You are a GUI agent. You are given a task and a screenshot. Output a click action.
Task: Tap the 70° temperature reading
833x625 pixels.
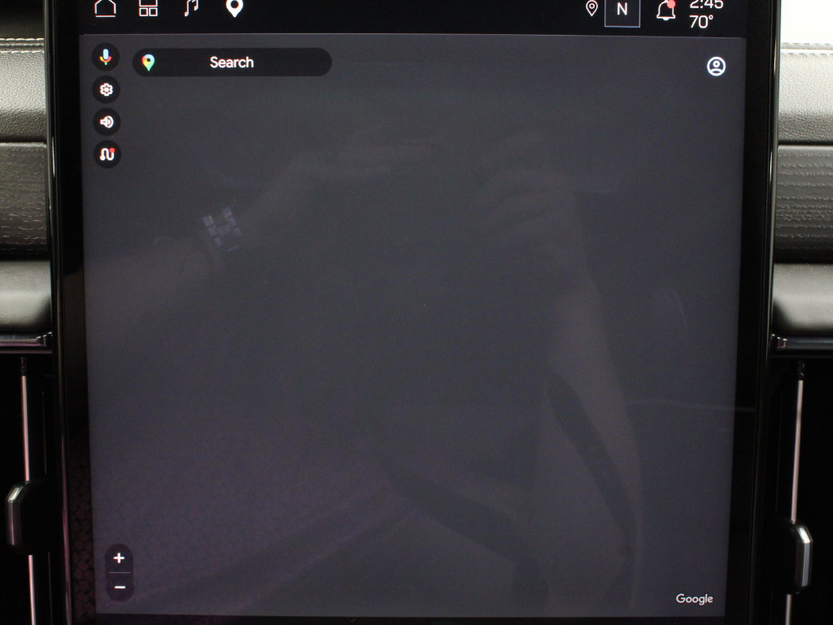pos(701,22)
